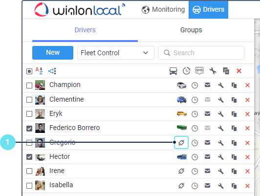Click the wrench properties icon for Eryk
This screenshot has width=260, height=196.
click(x=221, y=114)
